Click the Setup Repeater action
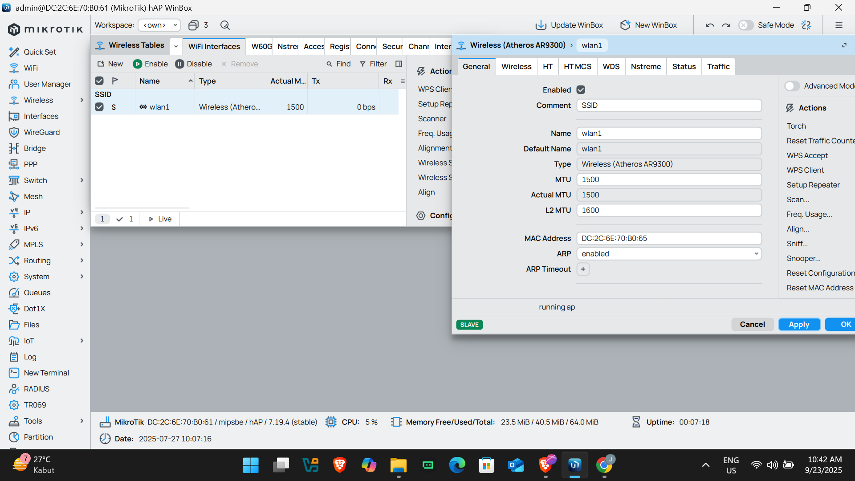This screenshot has width=855, height=481. 813,185
